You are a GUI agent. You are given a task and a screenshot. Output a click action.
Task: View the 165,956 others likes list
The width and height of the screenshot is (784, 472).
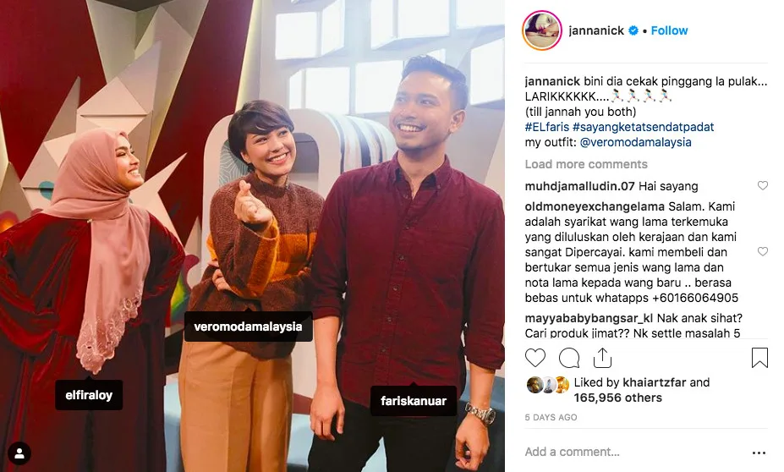tap(617, 398)
